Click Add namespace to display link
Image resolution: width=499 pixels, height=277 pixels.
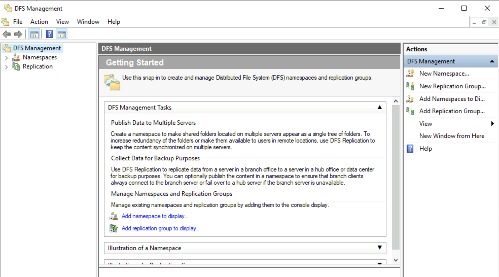point(154,216)
